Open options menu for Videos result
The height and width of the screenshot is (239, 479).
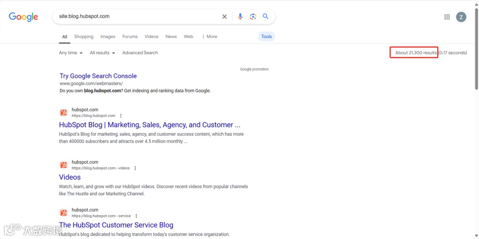click(135, 168)
